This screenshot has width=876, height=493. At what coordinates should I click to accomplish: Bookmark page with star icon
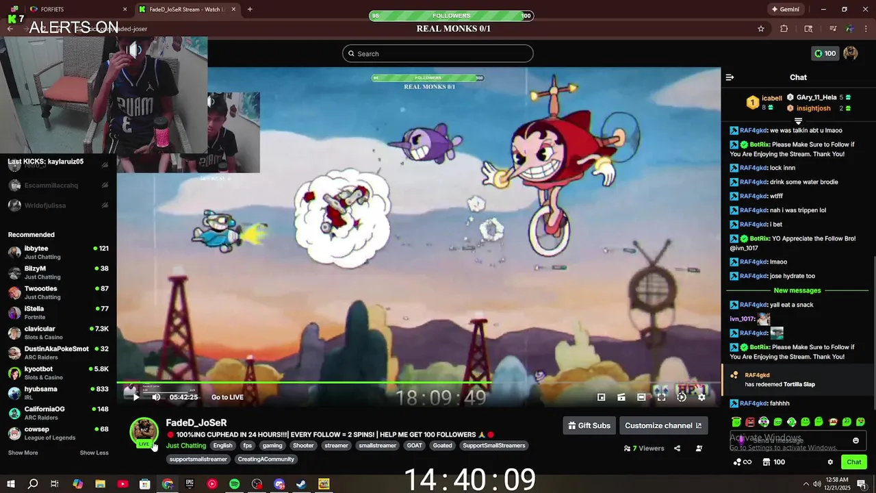click(x=761, y=29)
